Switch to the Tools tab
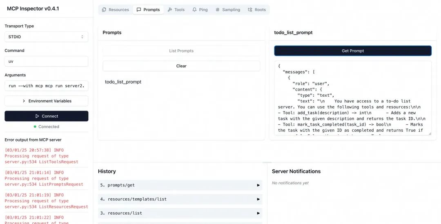This screenshot has width=441, height=224. tap(176, 10)
